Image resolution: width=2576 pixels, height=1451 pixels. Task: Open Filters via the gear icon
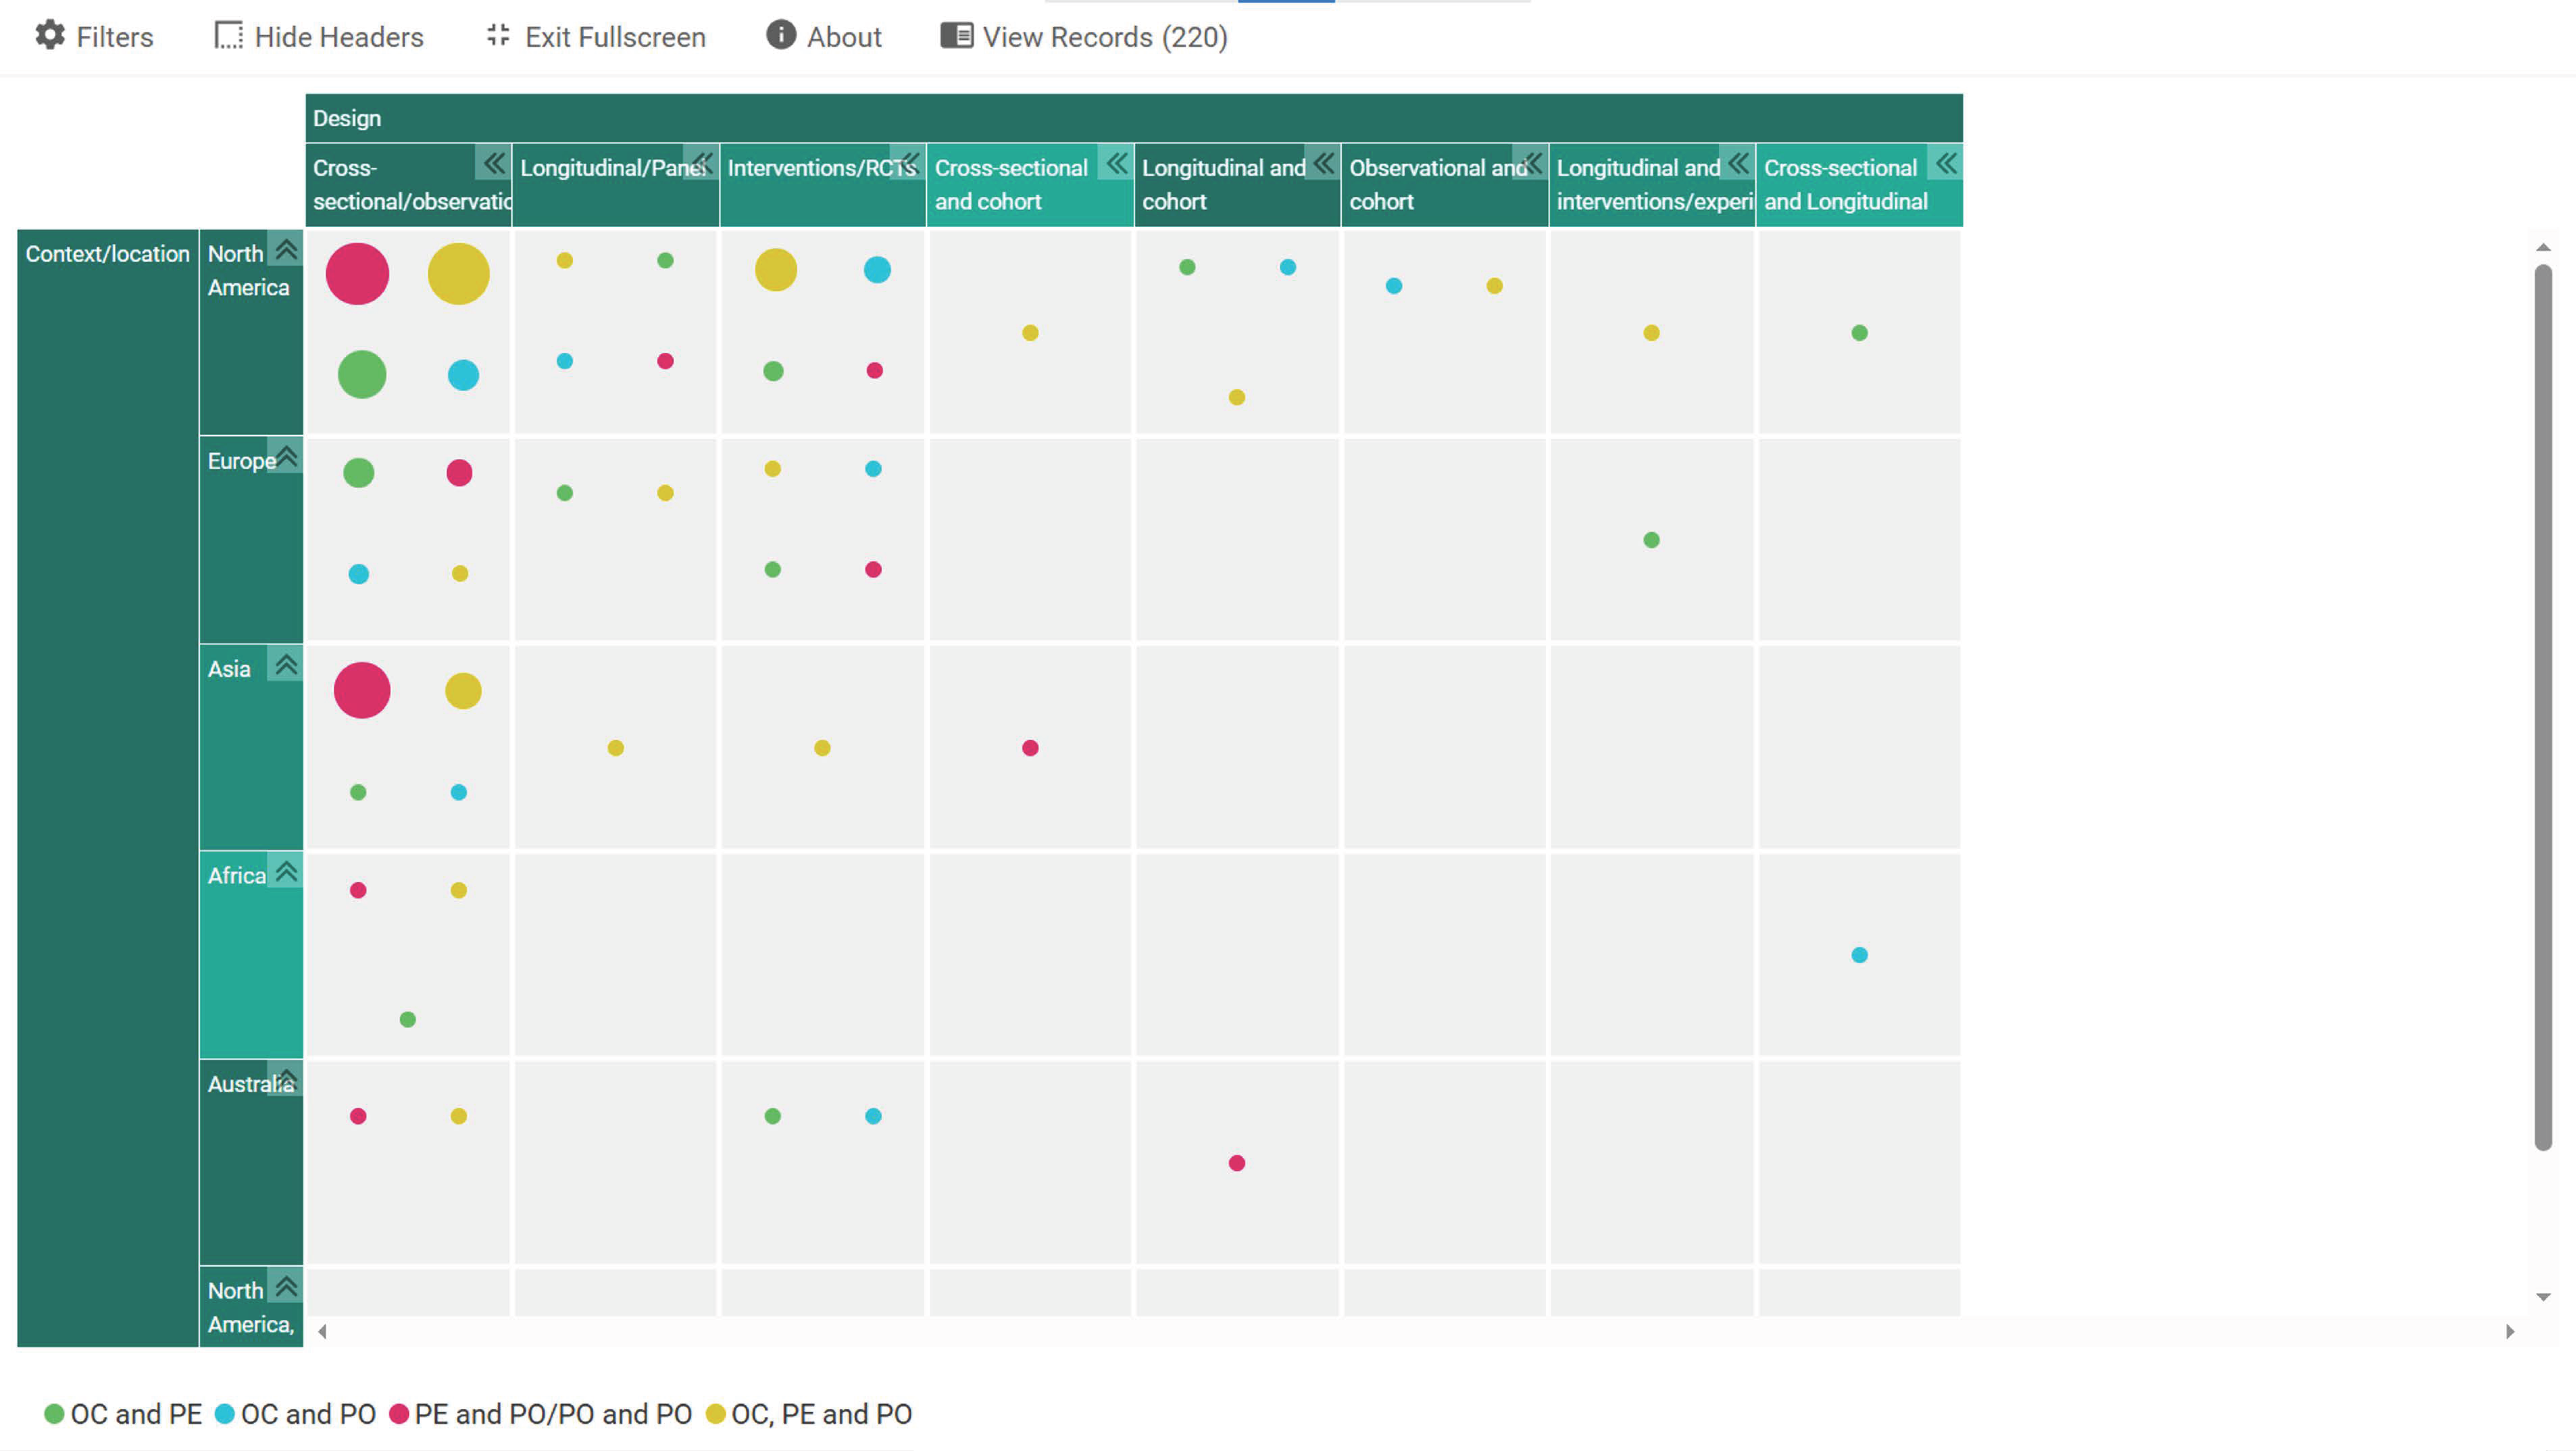[x=50, y=36]
